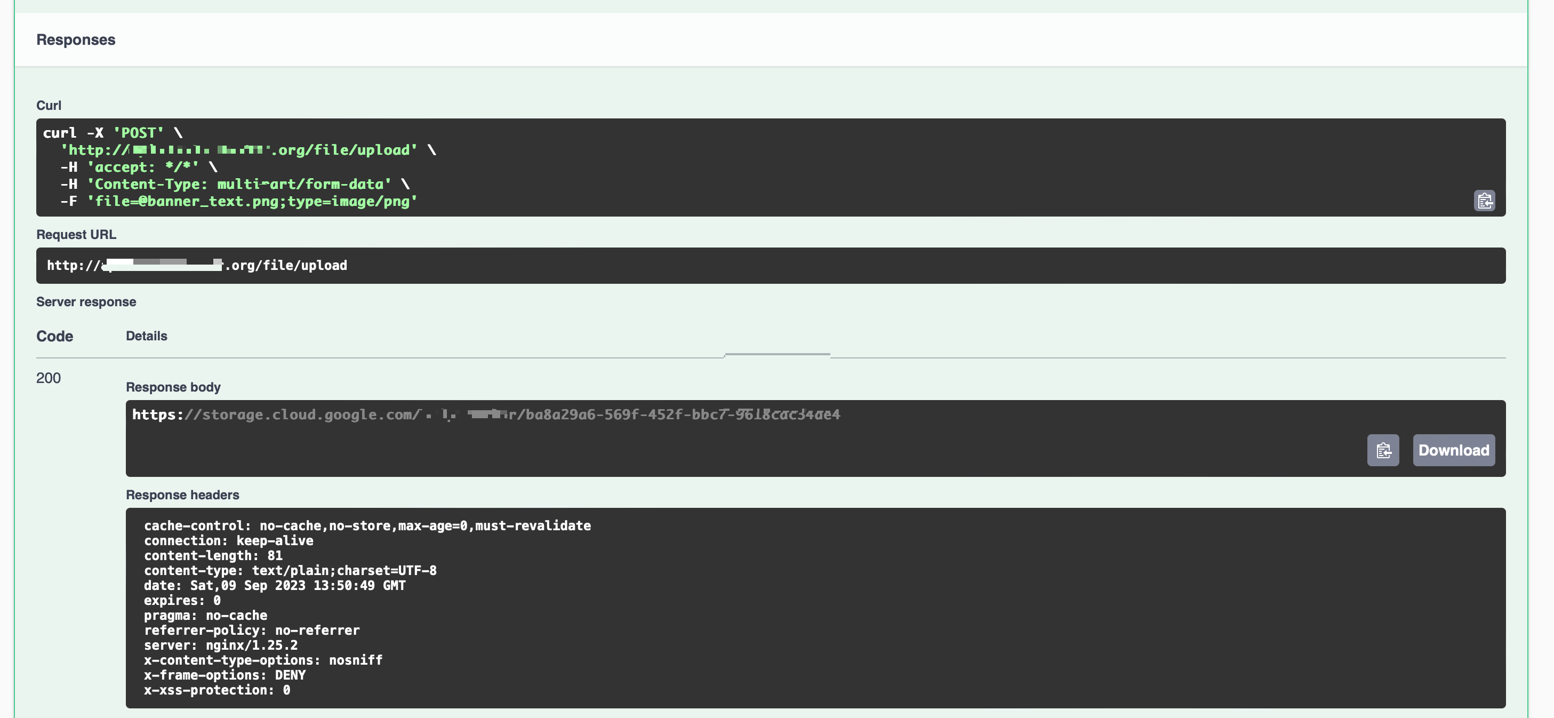Click inside the curl command code block

point(845,167)
